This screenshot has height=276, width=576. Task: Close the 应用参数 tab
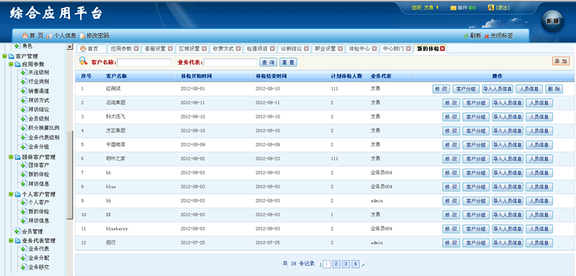click(x=136, y=48)
